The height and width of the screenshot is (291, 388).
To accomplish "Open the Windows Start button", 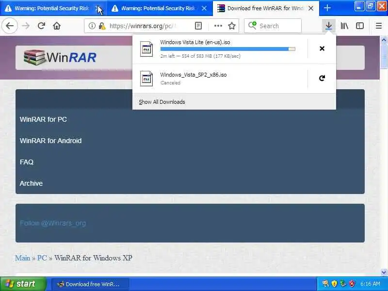I will click(23, 284).
